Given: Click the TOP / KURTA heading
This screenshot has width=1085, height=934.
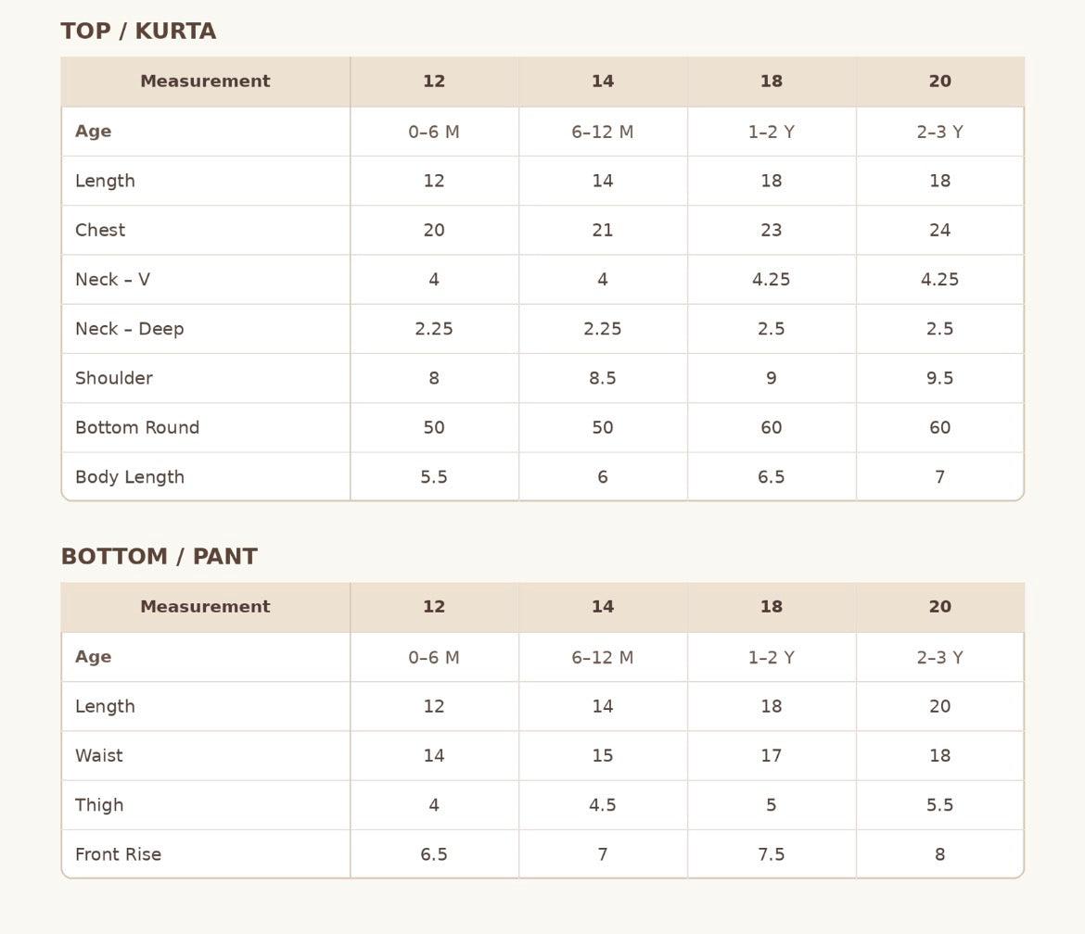Looking at the screenshot, I should pyautogui.click(x=138, y=32).
